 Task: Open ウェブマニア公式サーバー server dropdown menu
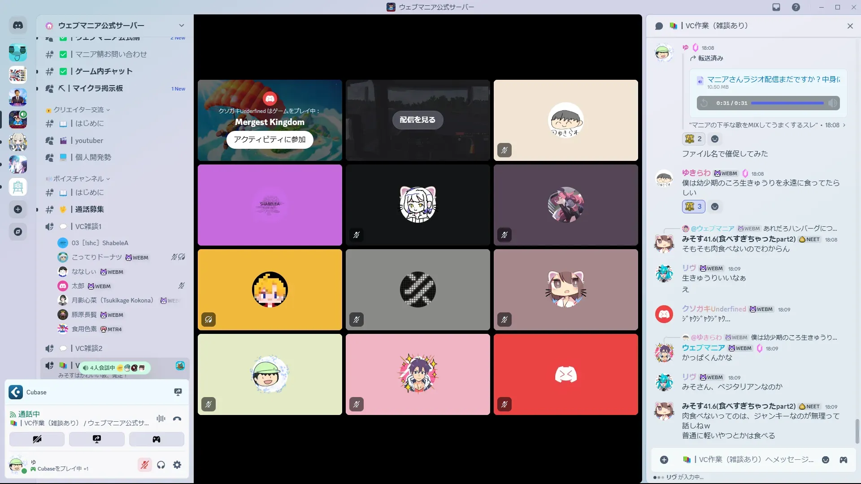click(181, 26)
